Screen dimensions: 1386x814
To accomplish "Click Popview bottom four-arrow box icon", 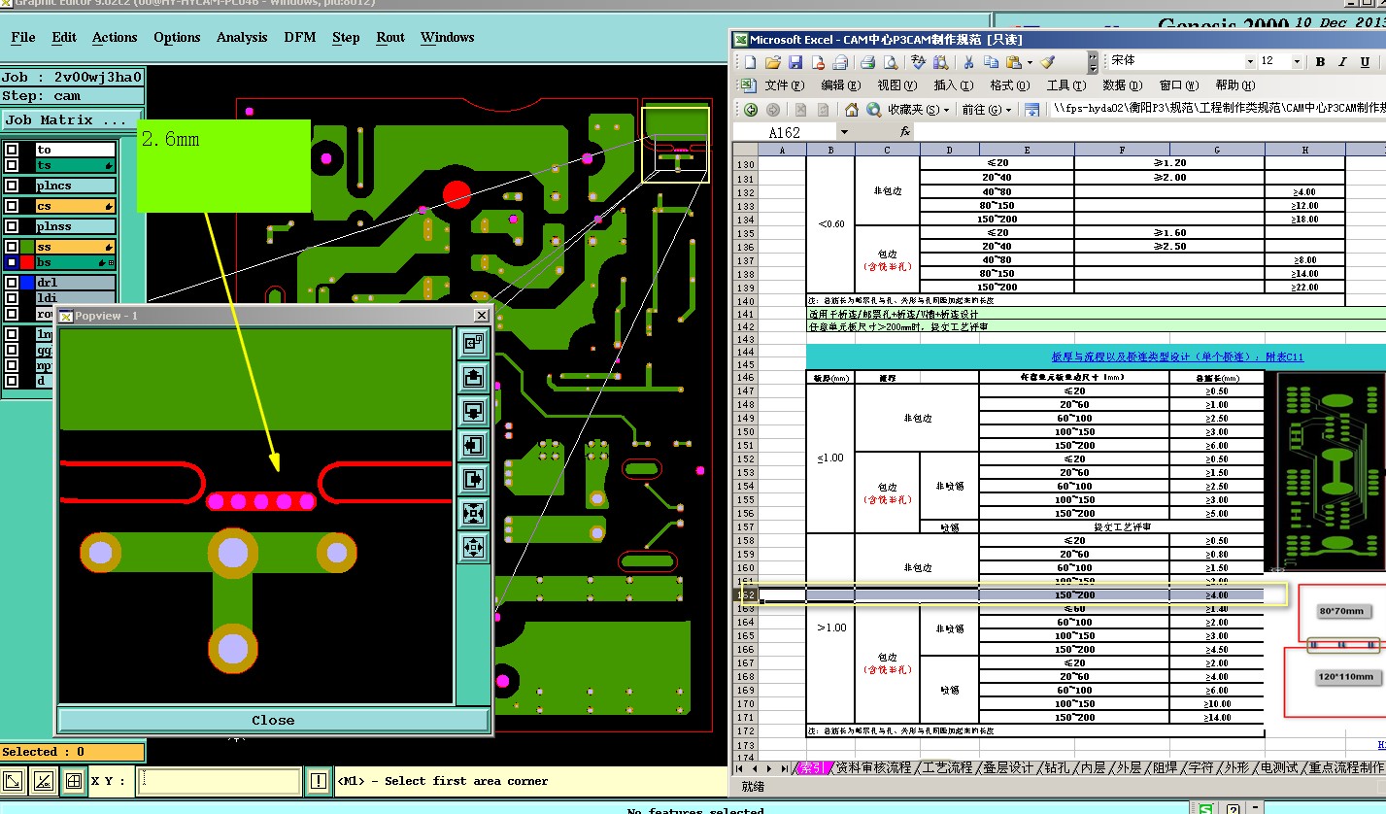I will (x=474, y=547).
